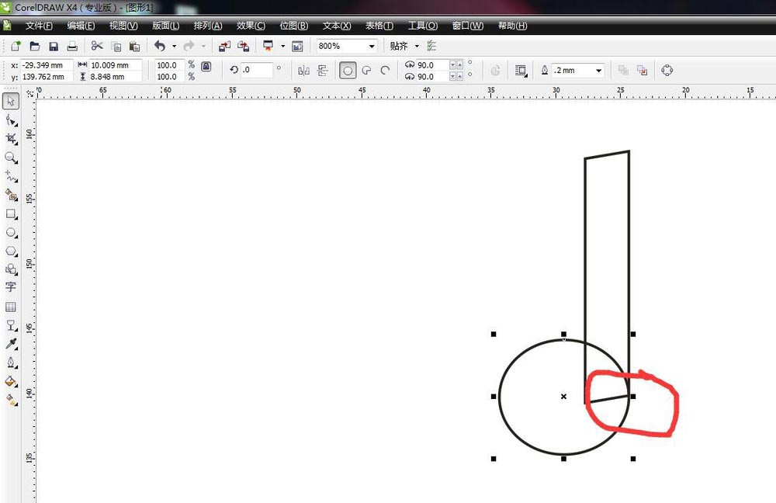Click the Export icon
The width and height of the screenshot is (776, 503).
(x=243, y=46)
